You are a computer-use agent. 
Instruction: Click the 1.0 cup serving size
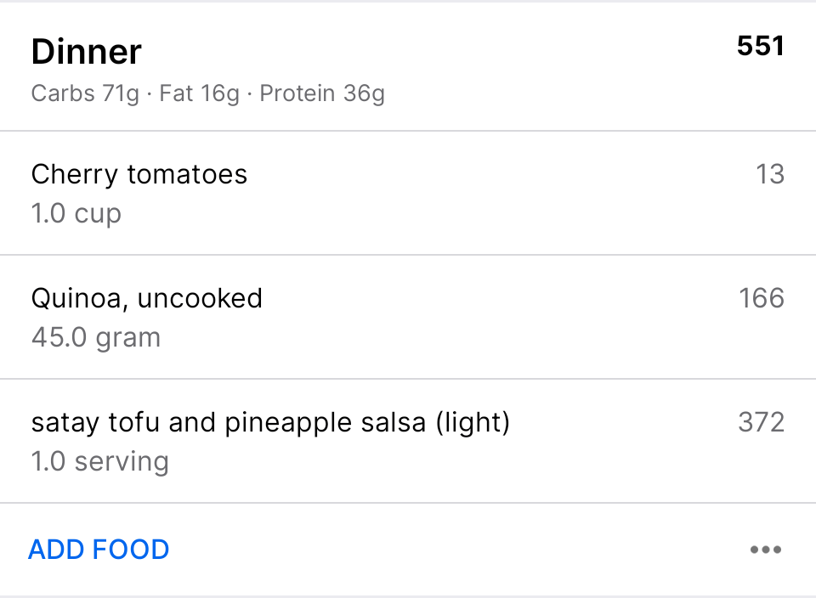[76, 213]
